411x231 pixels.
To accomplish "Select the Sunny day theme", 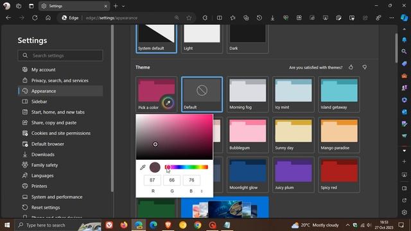I will [x=293, y=135].
